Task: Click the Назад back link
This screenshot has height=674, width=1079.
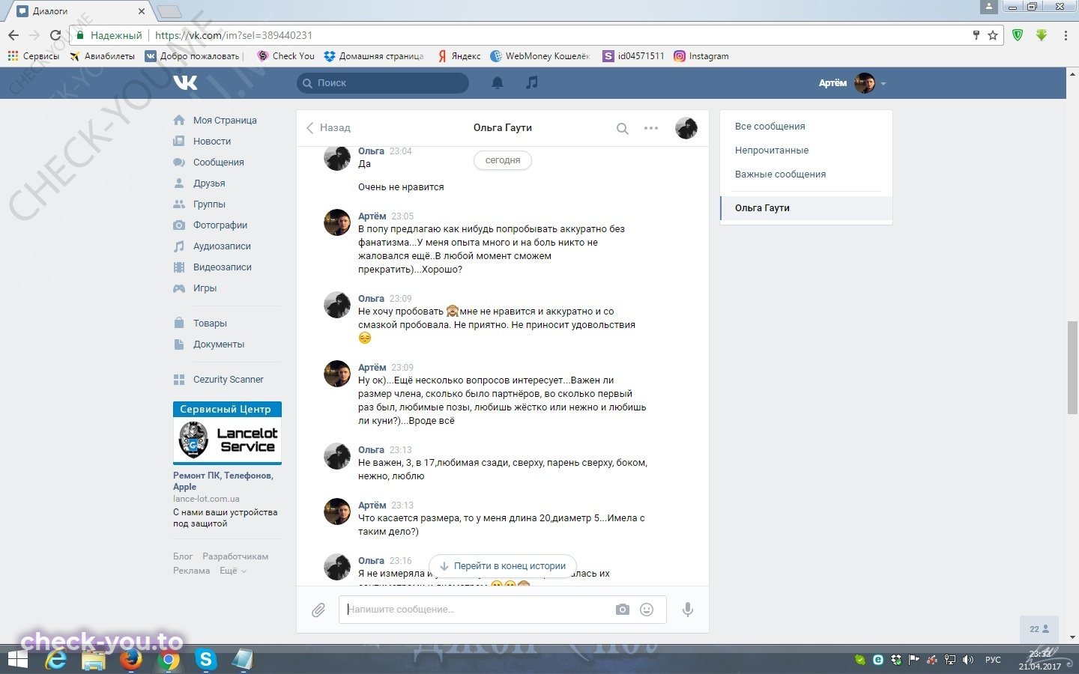Action: [x=328, y=128]
